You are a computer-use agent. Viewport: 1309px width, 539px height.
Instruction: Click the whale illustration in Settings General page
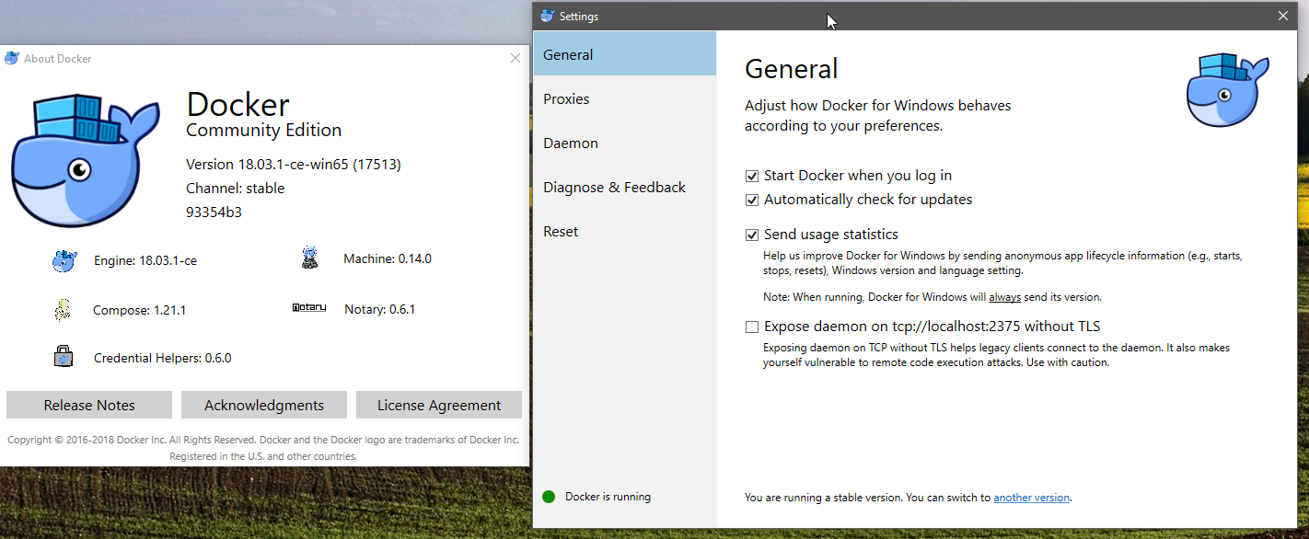coord(1228,89)
